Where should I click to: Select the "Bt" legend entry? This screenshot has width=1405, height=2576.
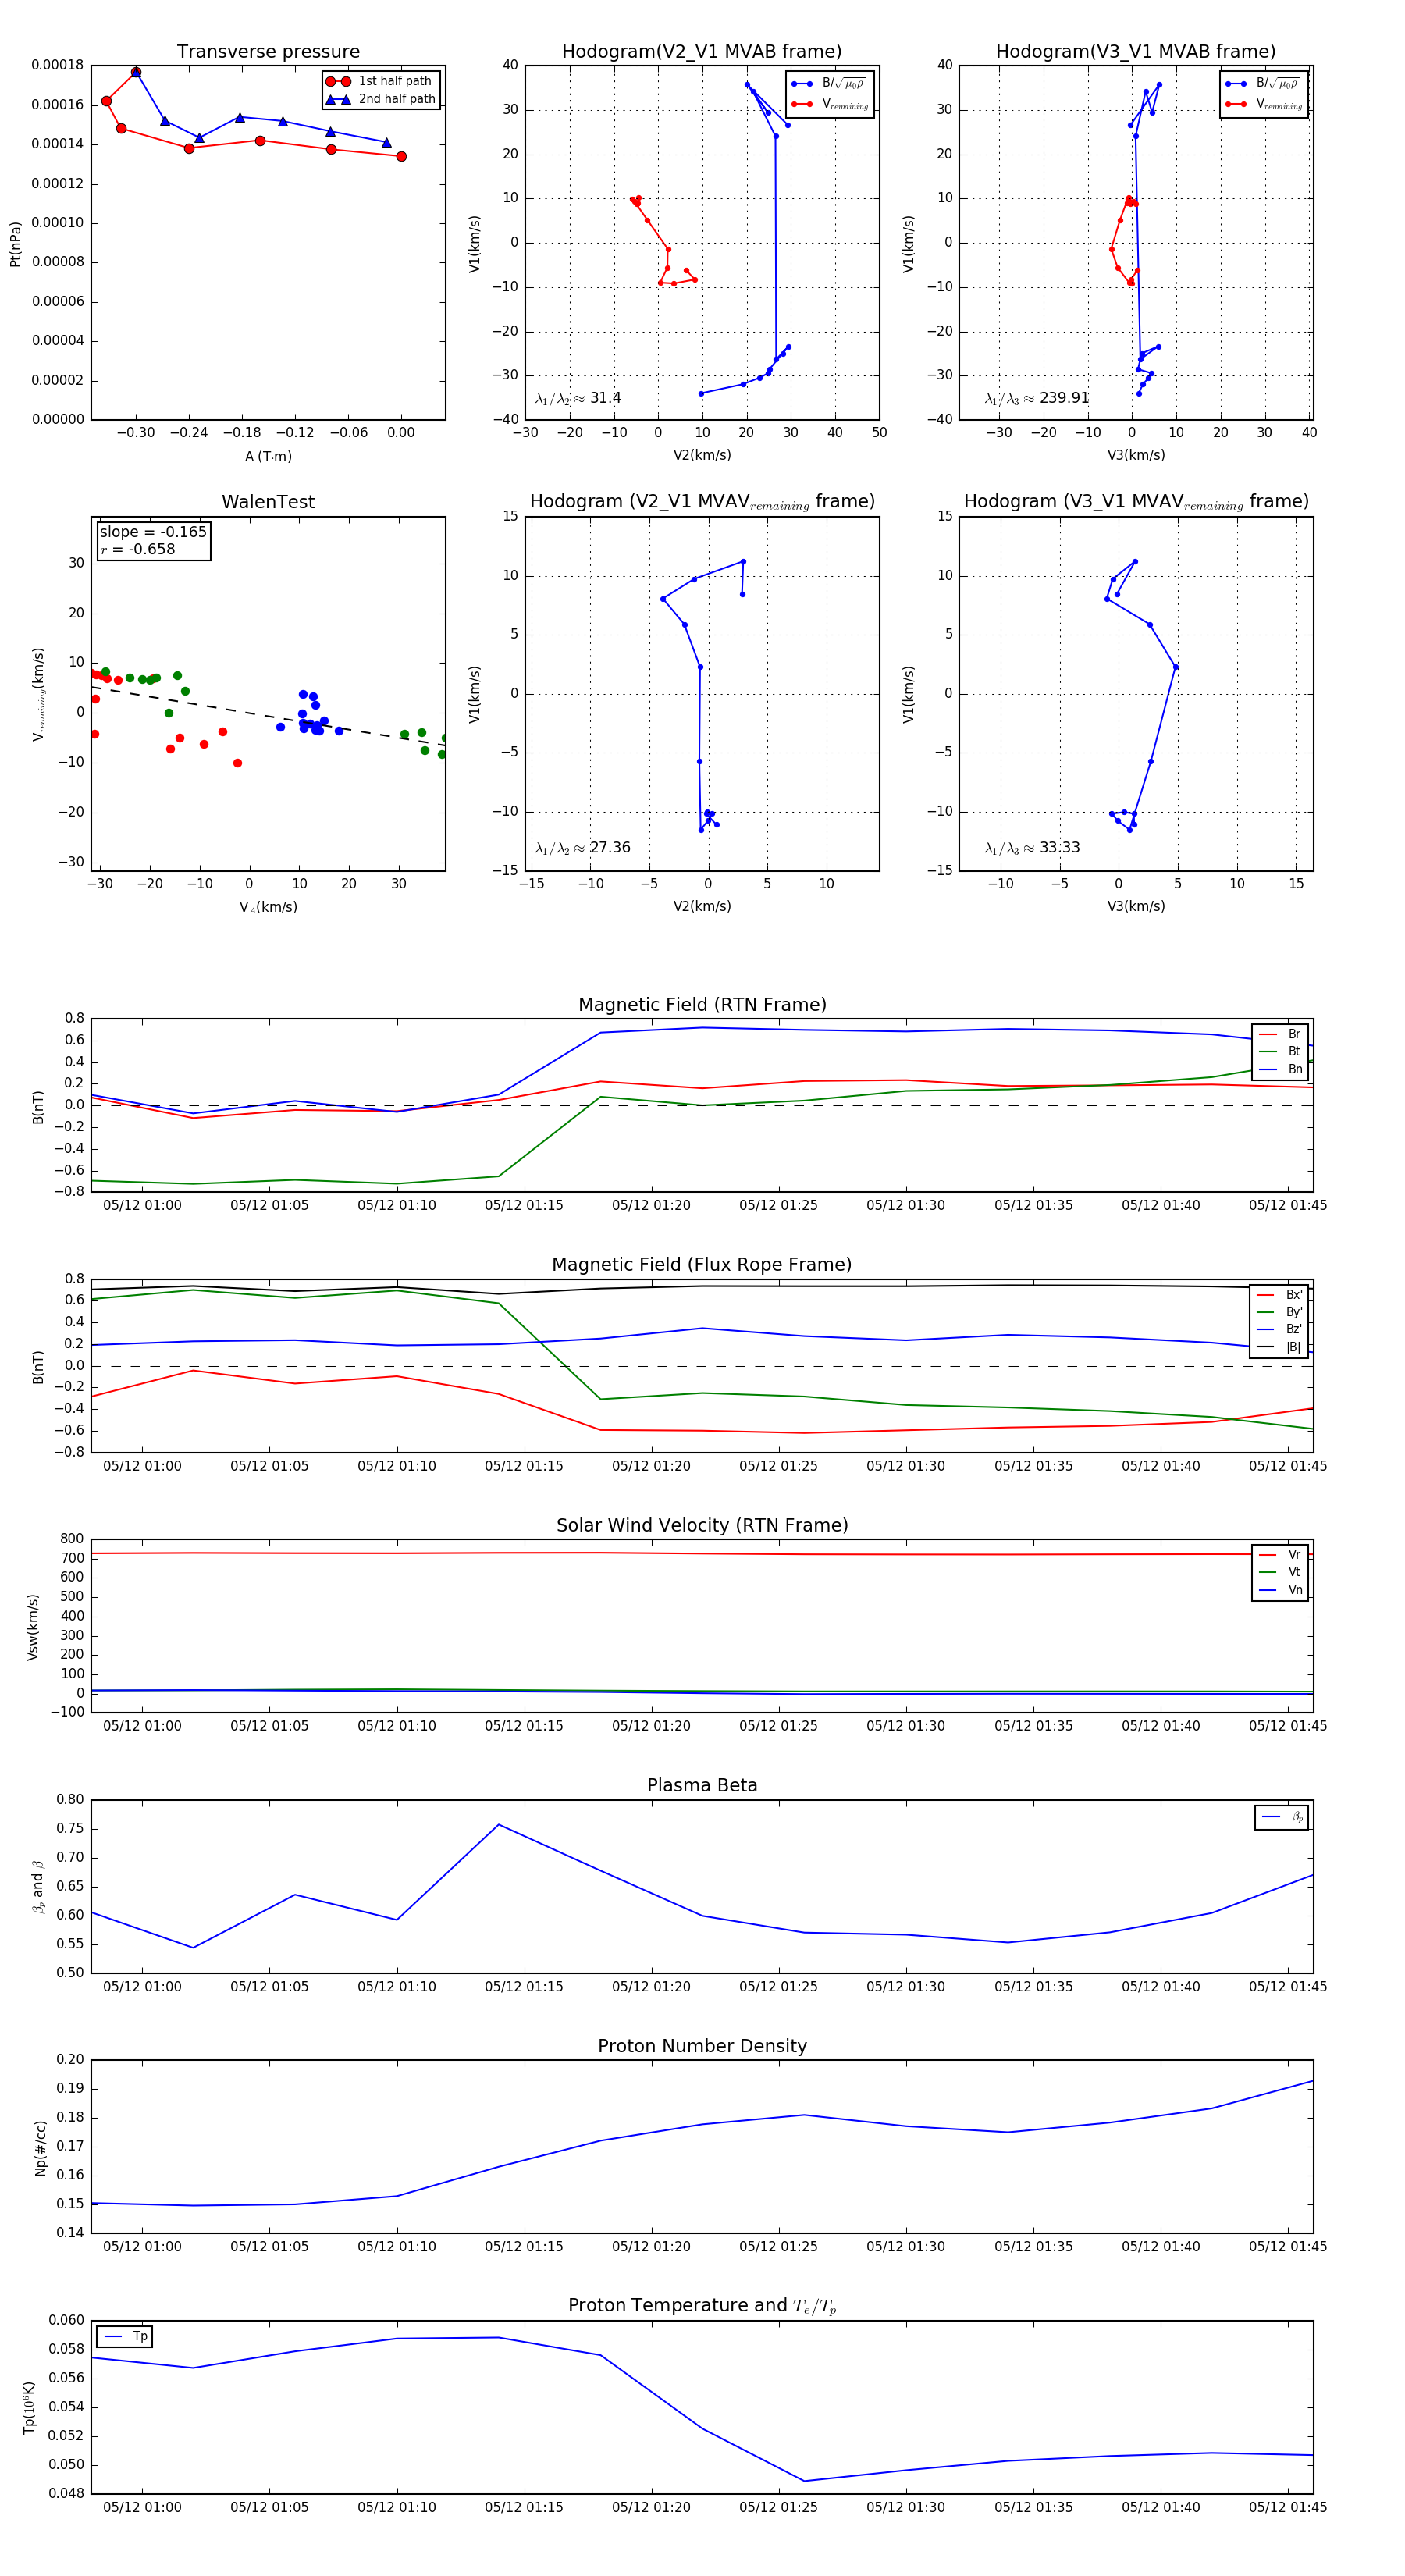tap(1280, 1052)
